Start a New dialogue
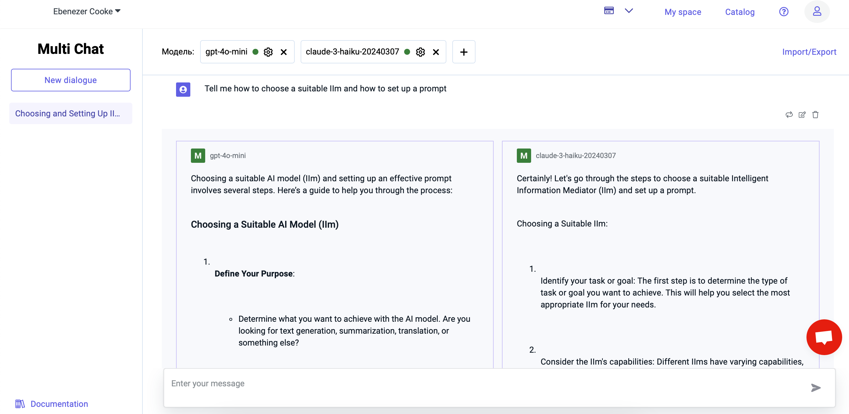This screenshot has height=414, width=849. tap(70, 80)
